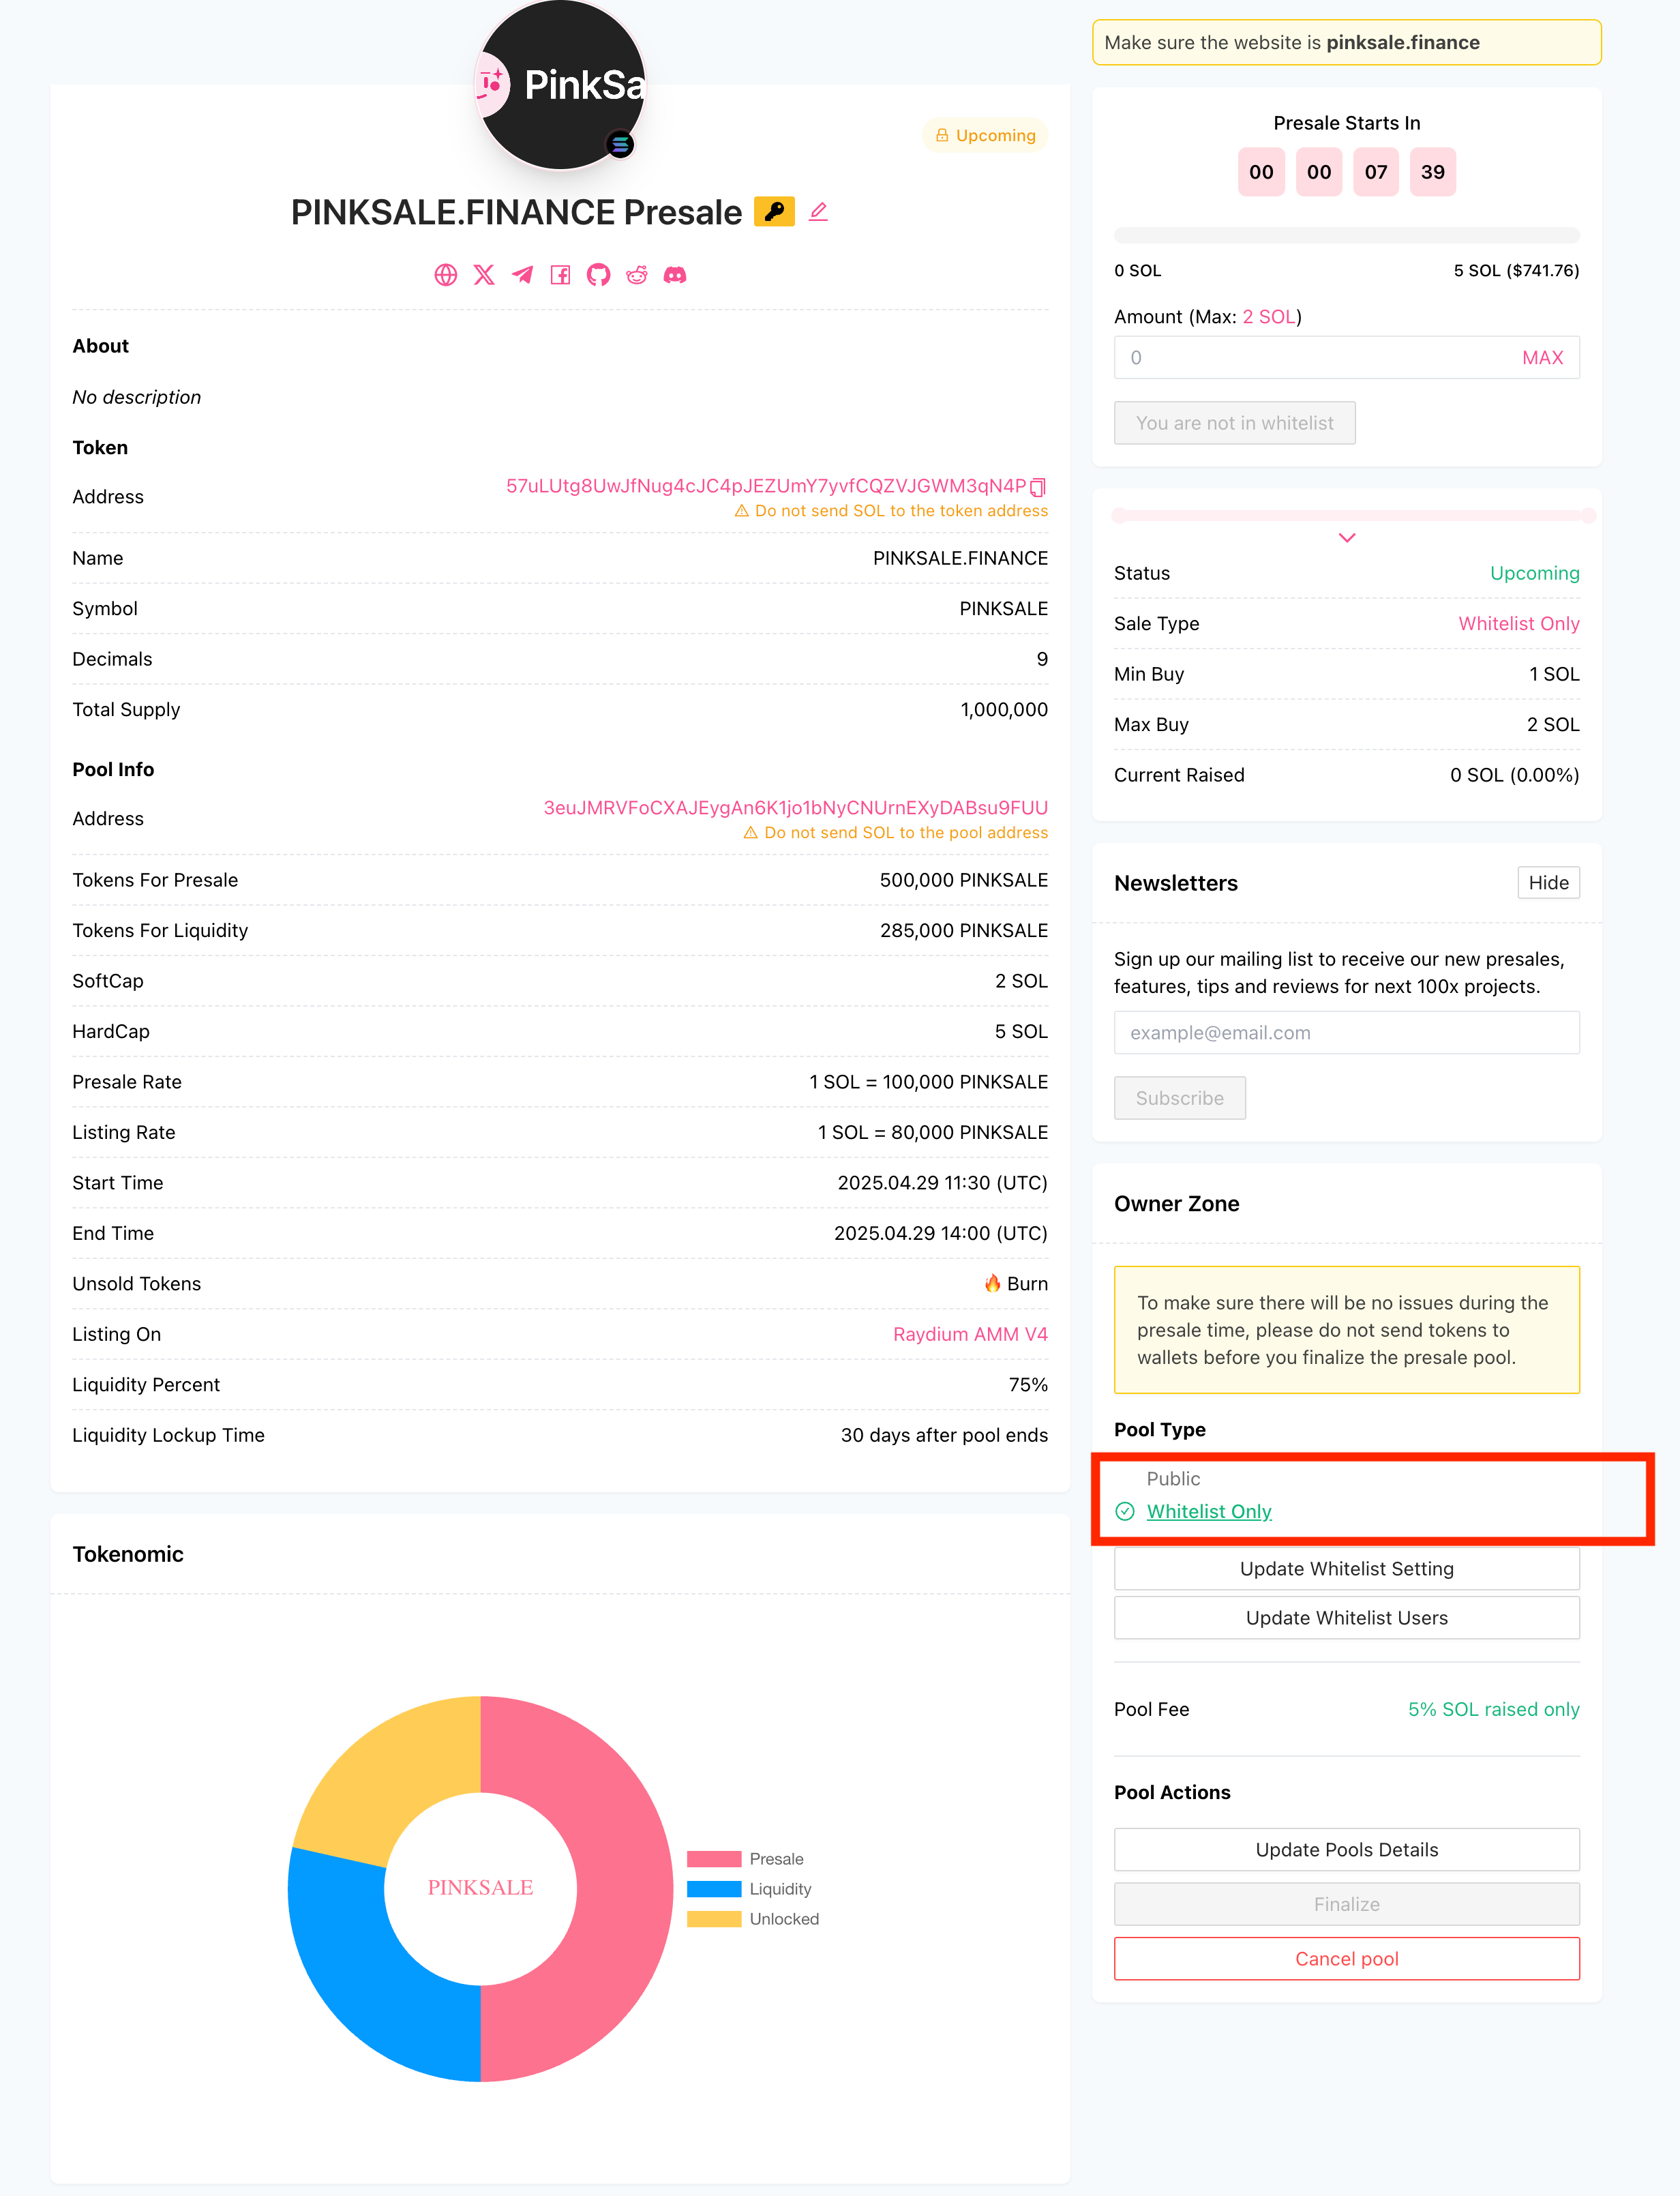Click the Subscribe button
Screen dimensions: 1680x2196
1180,1098
